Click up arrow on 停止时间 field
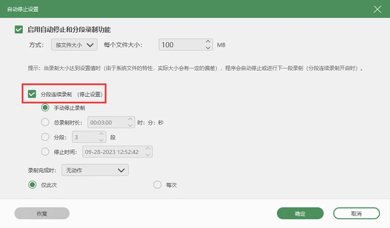The height and width of the screenshot is (228, 390). point(148,148)
